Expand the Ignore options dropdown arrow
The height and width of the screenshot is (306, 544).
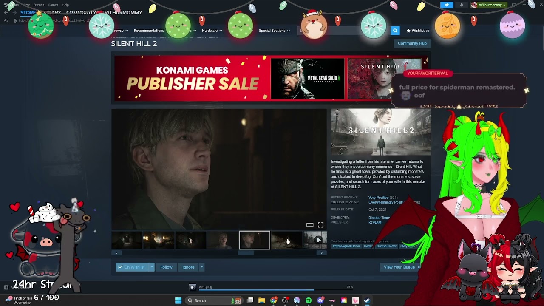[x=202, y=267]
